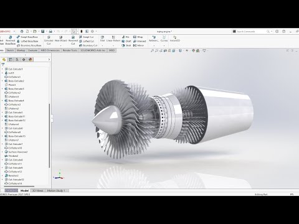Switch to Render Tools ribbon tab

point(70,50)
